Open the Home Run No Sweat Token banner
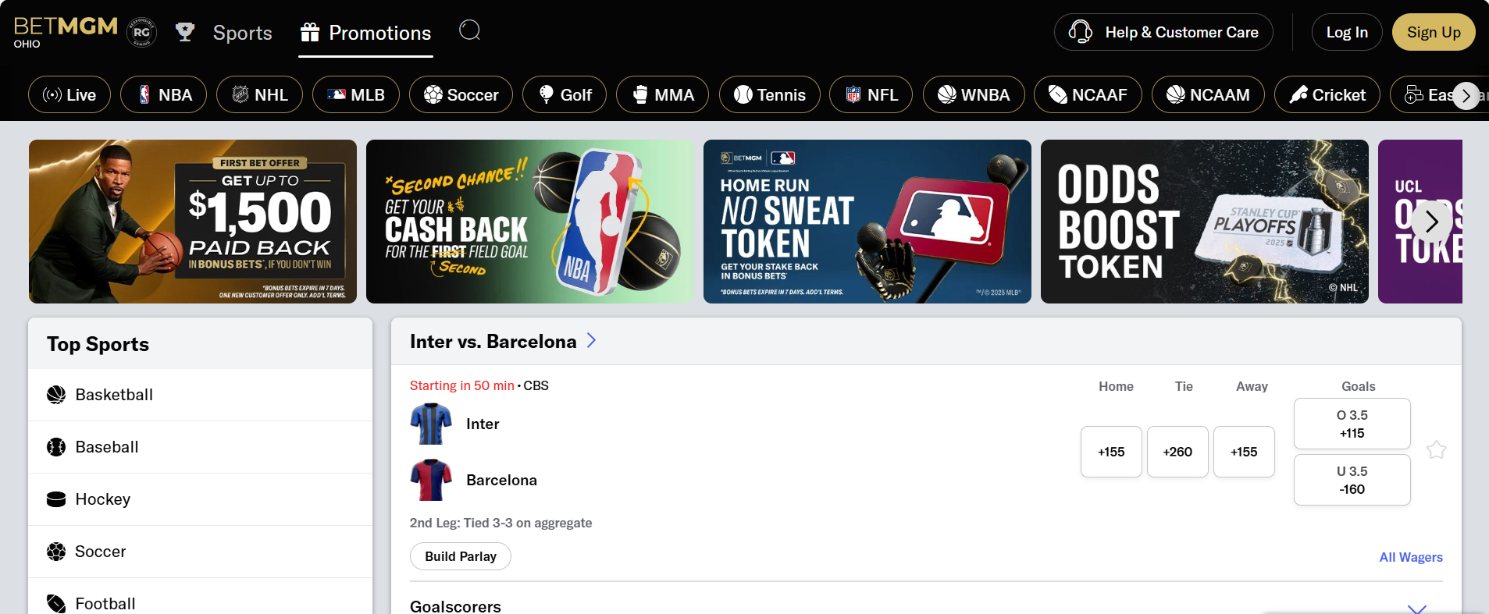The image size is (1489, 614). 867,222
